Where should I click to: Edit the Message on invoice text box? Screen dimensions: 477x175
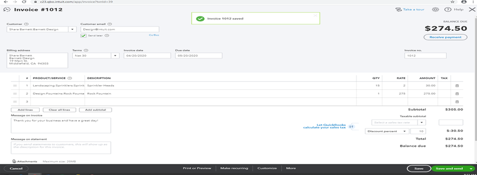click(x=61, y=126)
